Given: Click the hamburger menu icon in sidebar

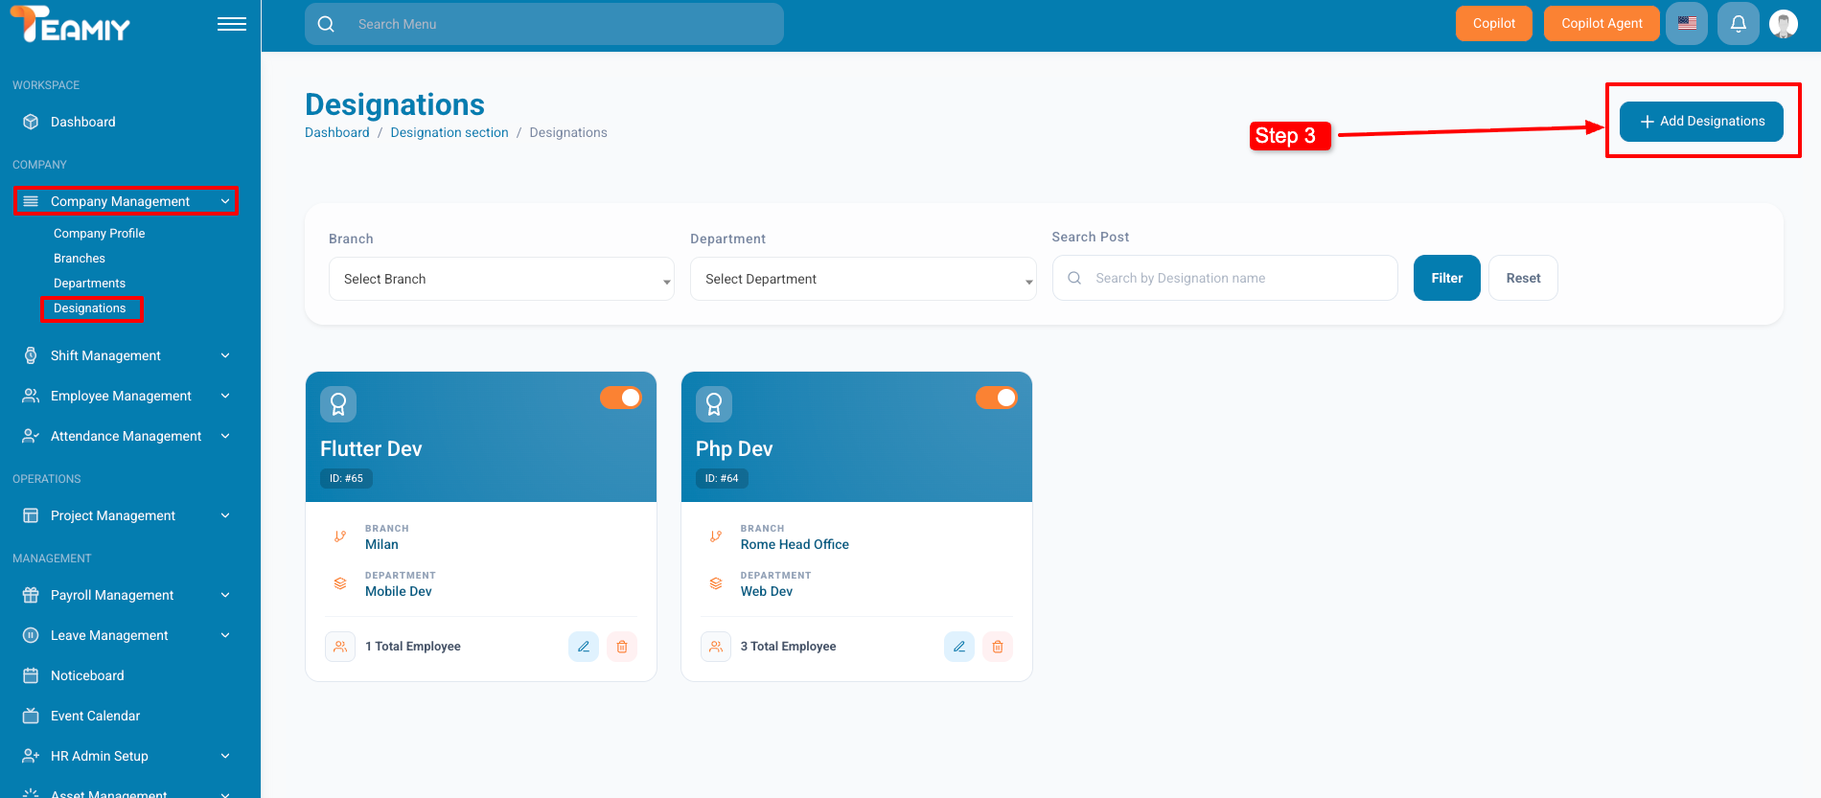Looking at the screenshot, I should (231, 24).
